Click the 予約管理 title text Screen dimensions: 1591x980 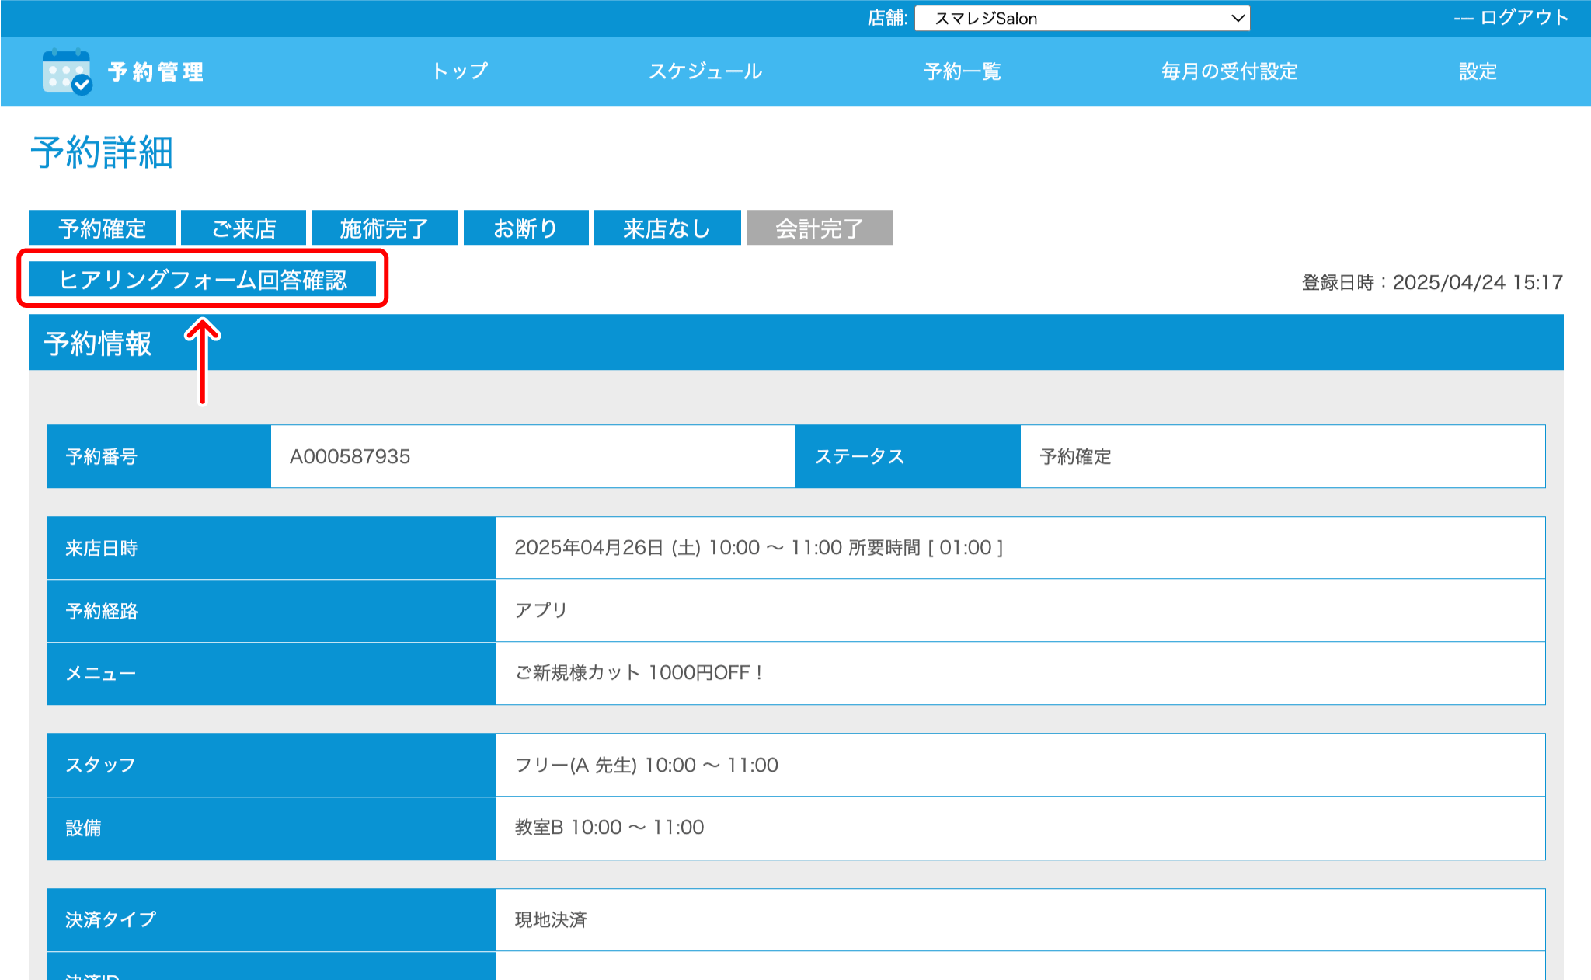coord(156,72)
